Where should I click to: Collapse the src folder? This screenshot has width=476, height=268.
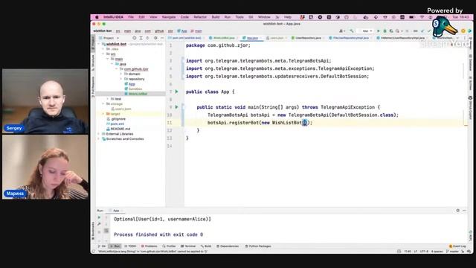103,54
